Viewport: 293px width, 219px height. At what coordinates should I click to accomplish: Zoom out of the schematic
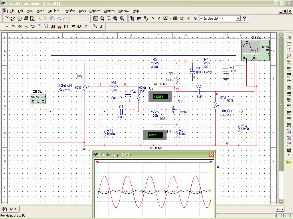coord(108,19)
